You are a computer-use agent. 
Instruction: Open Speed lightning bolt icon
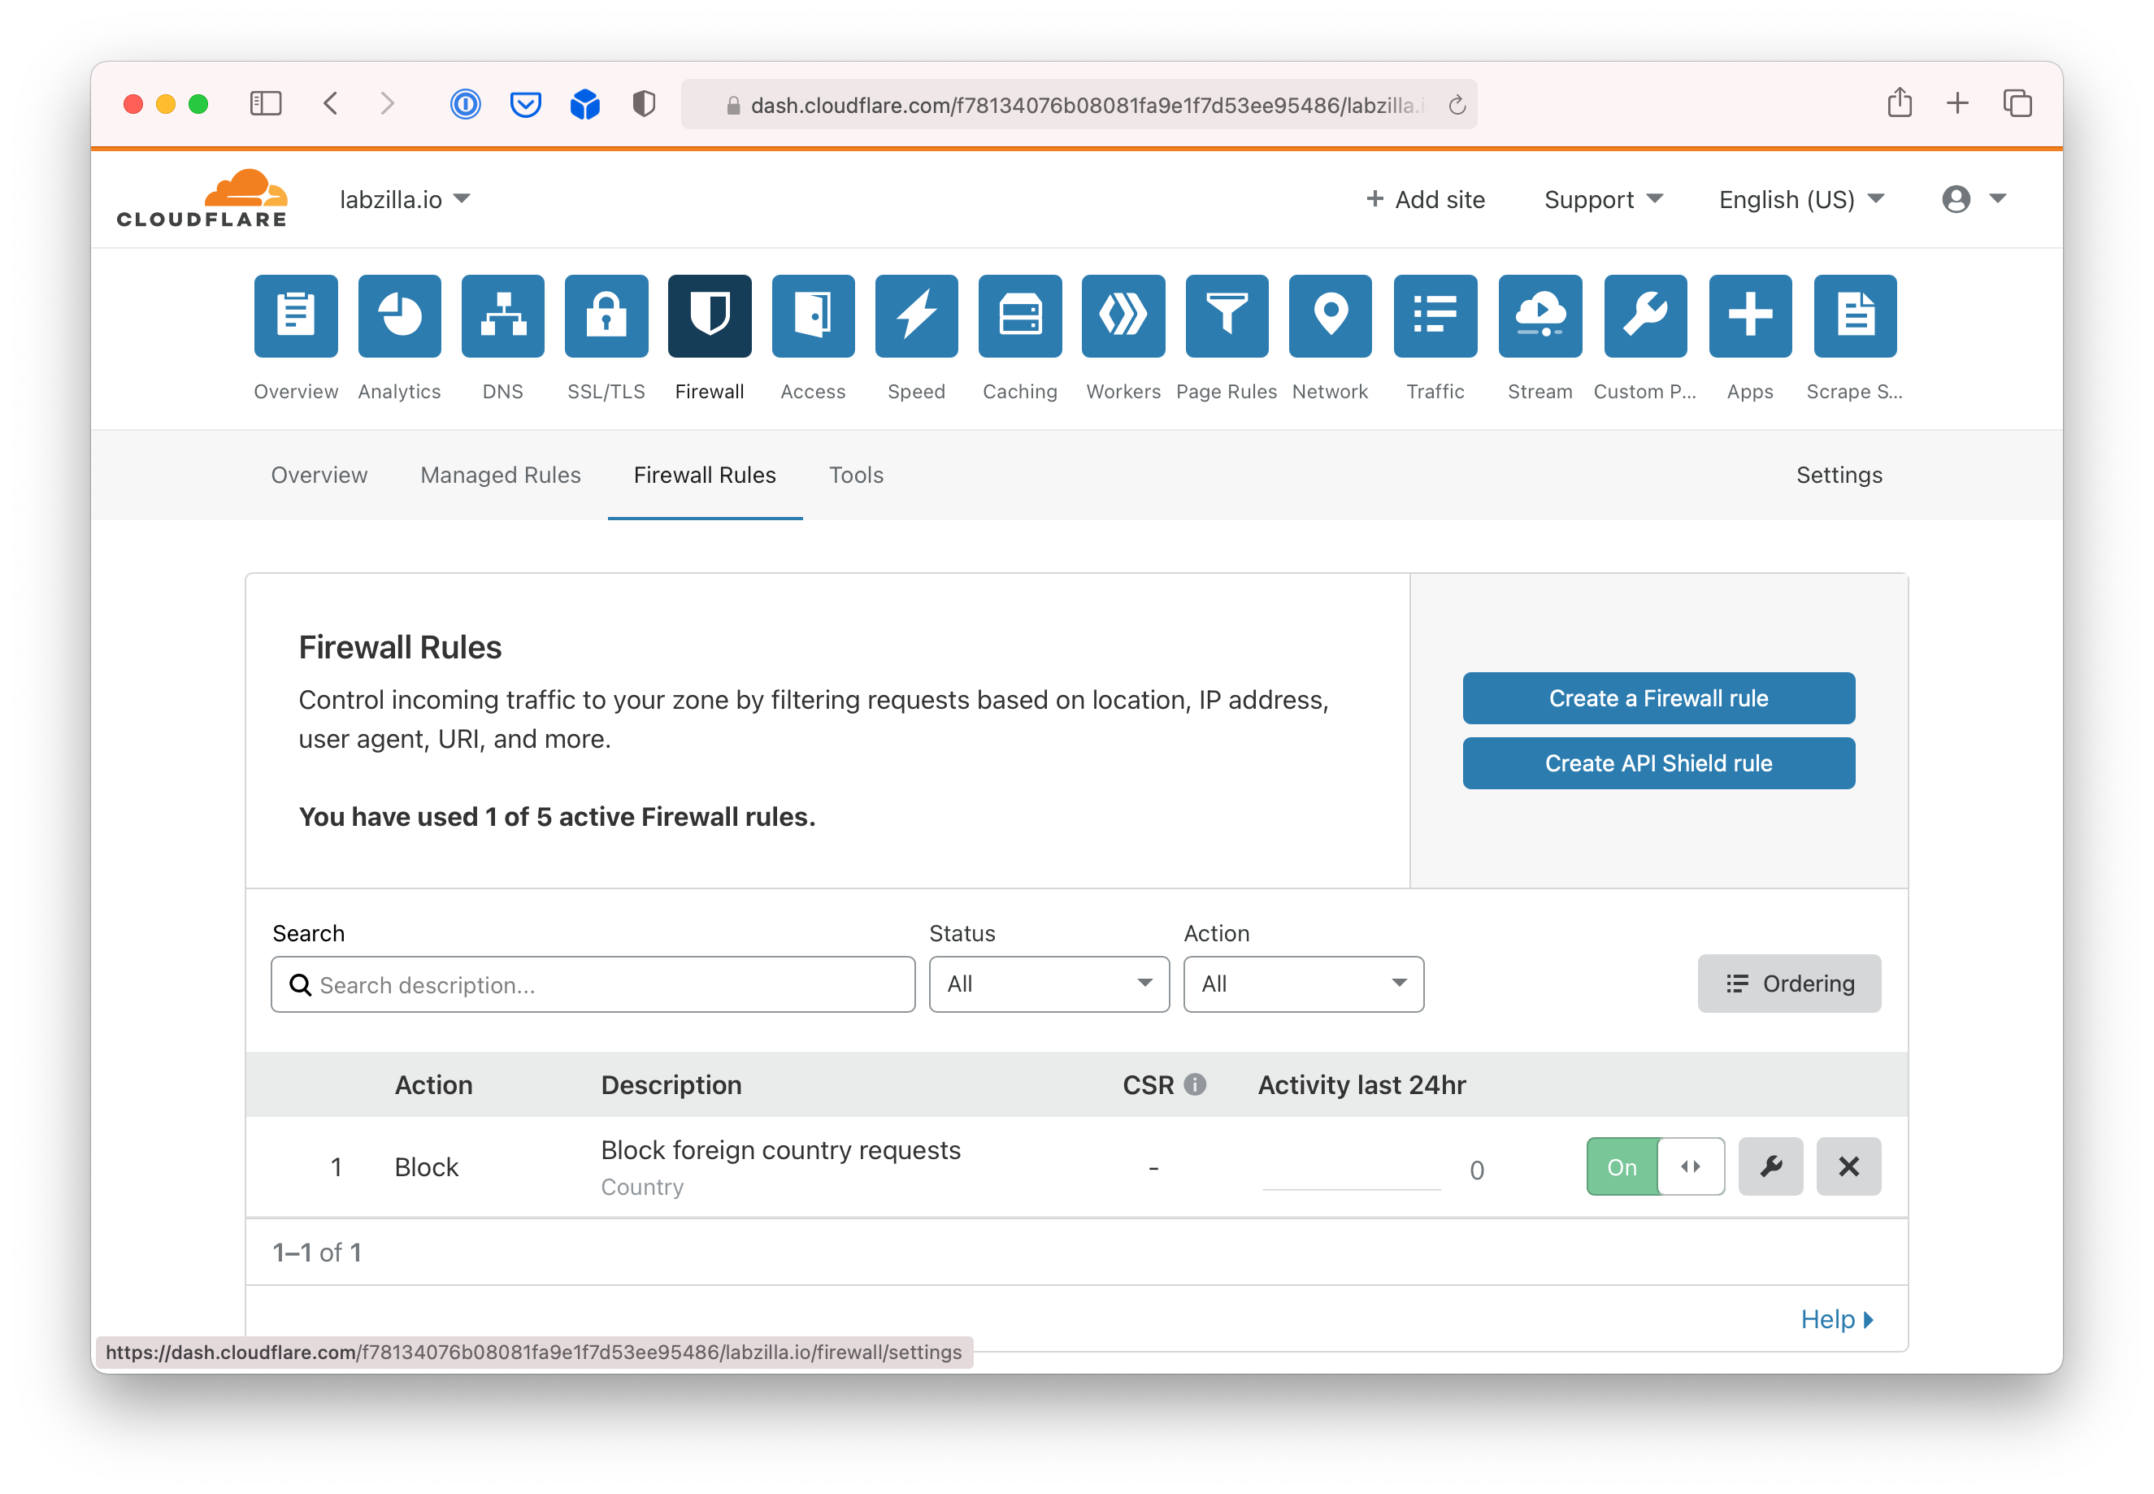point(915,316)
